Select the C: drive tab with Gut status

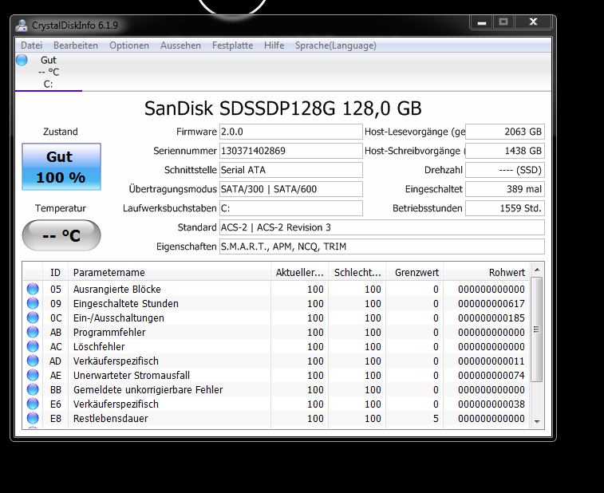point(49,72)
